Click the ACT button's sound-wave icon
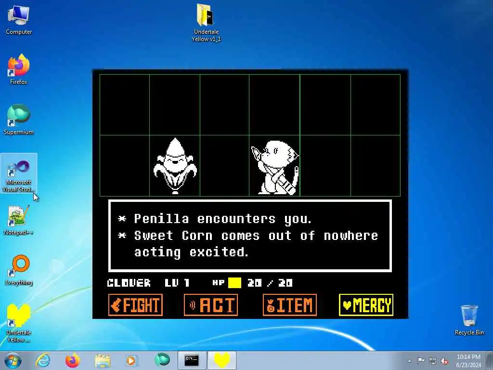The width and height of the screenshot is (493, 370). [193, 305]
